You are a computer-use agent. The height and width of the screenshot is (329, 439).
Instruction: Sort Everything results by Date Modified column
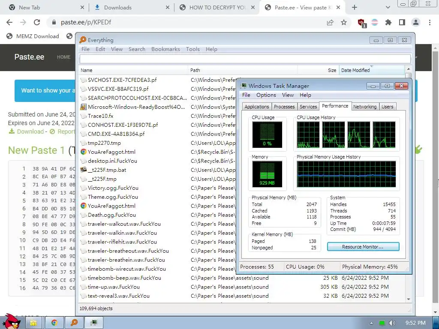[x=372, y=70]
